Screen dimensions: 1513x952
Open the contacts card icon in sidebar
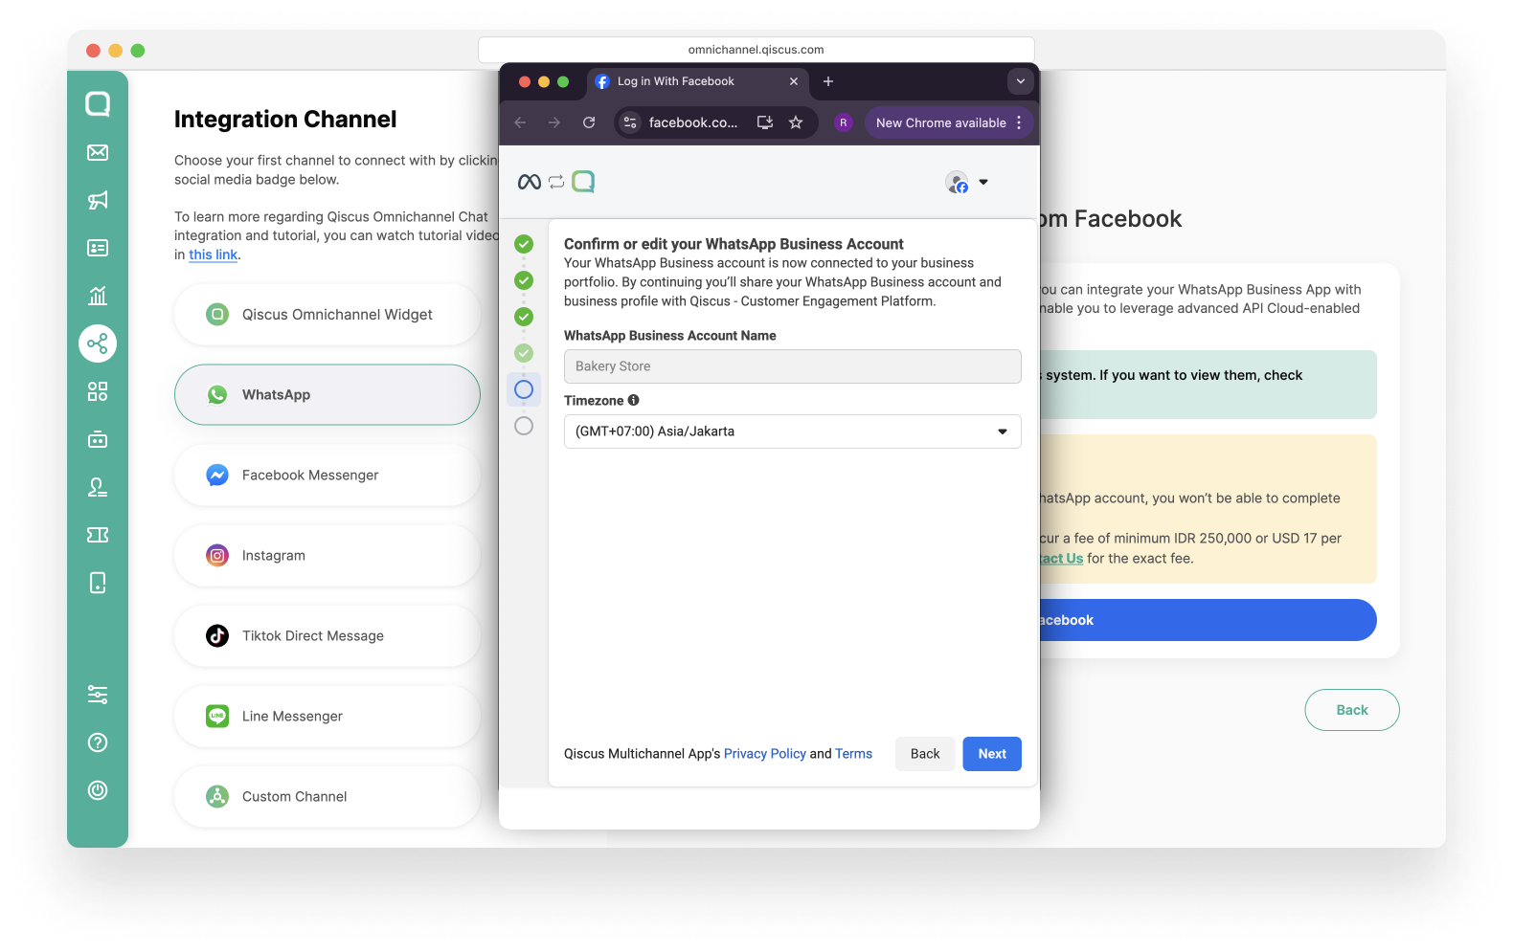tap(98, 248)
